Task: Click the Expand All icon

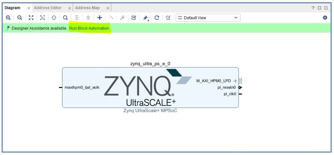Action: 88,18
